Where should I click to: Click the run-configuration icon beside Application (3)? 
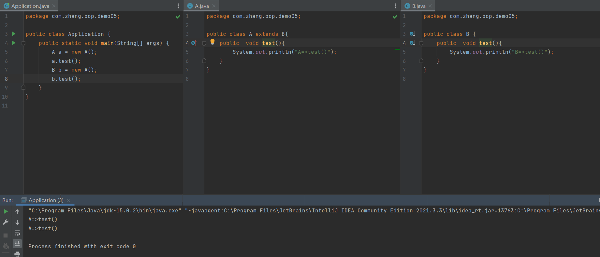(23, 200)
